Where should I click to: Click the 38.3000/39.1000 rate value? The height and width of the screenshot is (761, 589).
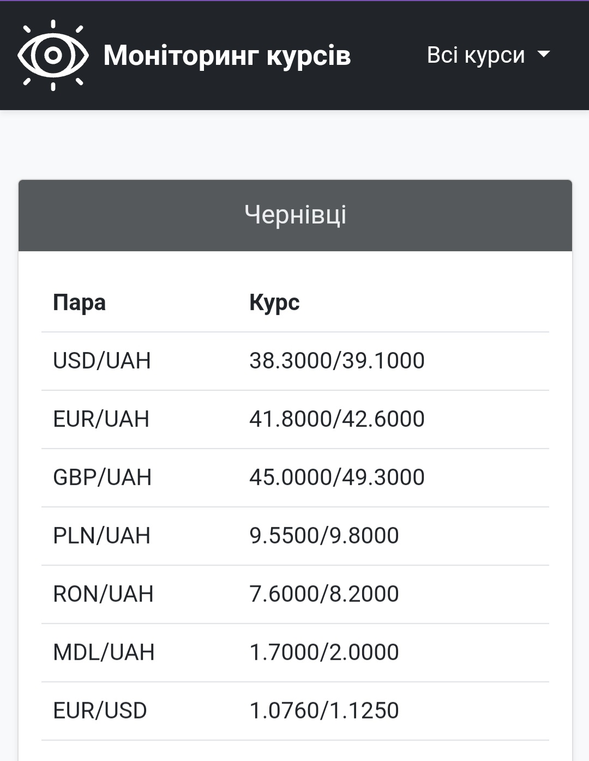[x=336, y=361]
